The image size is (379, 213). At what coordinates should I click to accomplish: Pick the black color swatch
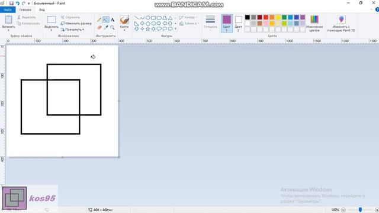click(248, 17)
